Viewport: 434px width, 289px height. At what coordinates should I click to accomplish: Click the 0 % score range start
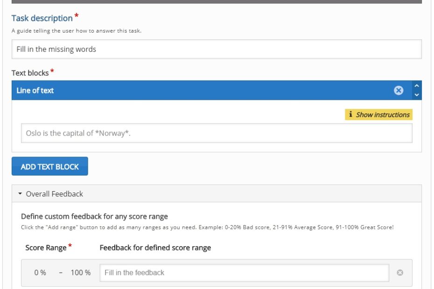pos(40,273)
